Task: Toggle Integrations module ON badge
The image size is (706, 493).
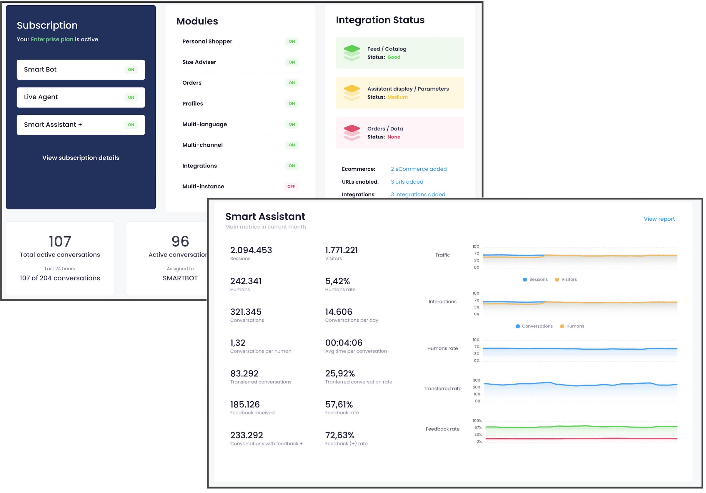Action: (292, 166)
